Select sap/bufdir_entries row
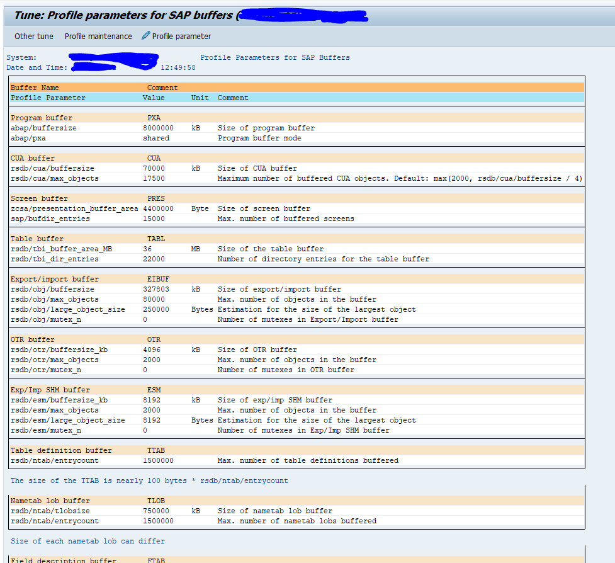Image resolution: width=615 pixels, height=563 pixels. (x=297, y=219)
